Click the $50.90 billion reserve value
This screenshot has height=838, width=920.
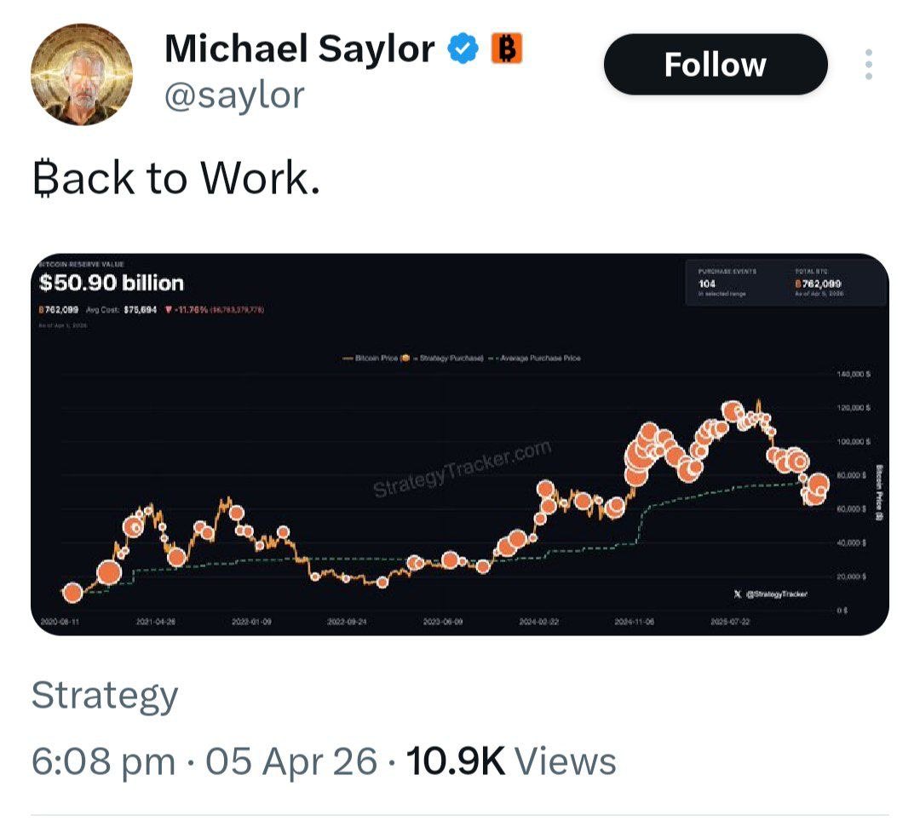112,284
